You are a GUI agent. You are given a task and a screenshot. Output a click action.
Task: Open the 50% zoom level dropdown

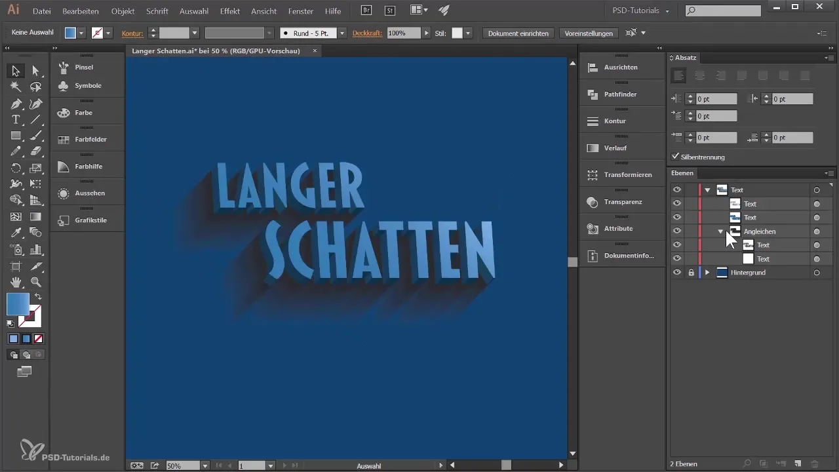(205, 465)
